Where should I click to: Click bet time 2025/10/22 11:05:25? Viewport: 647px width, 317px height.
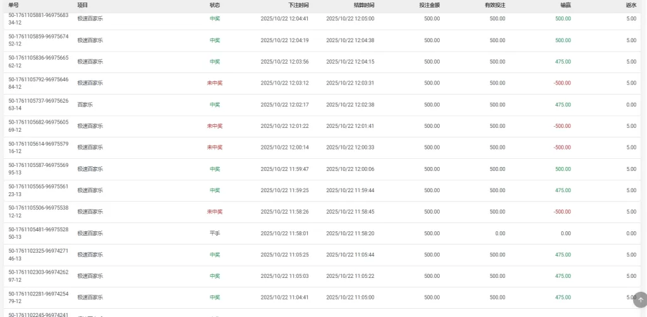(x=284, y=255)
